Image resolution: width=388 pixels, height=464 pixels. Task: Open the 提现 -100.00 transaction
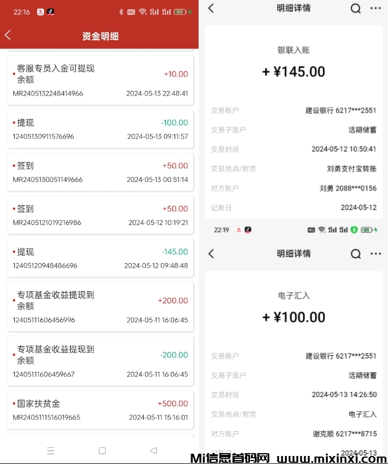[x=100, y=129]
